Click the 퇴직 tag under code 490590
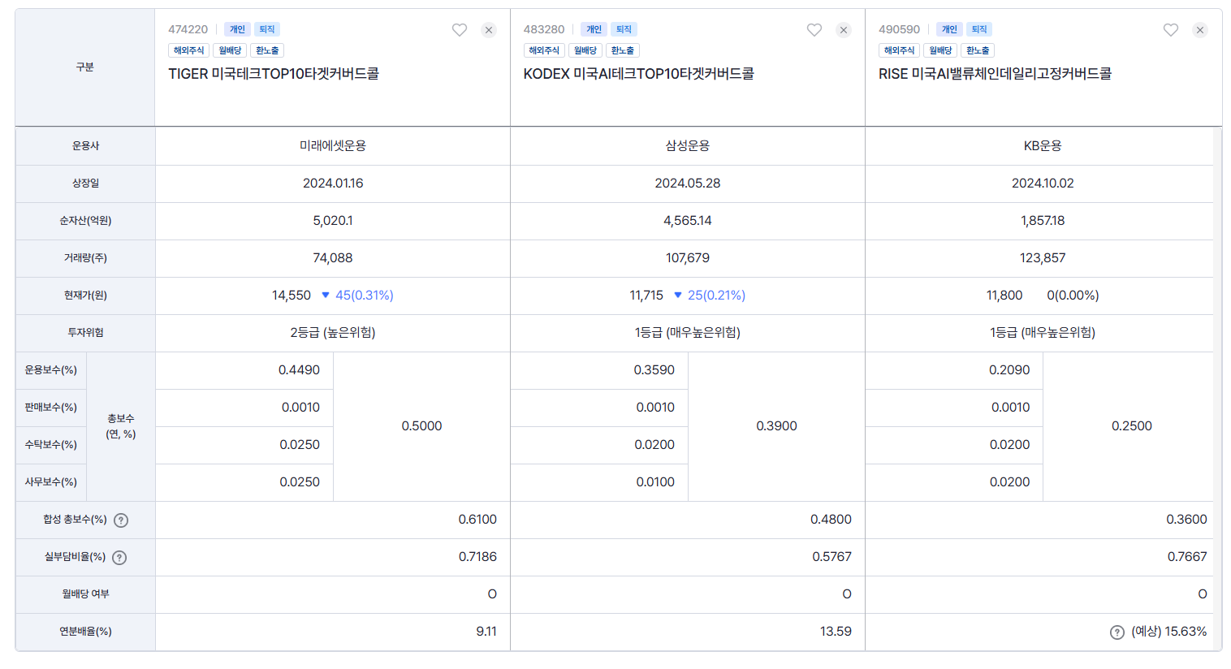Viewport: 1231px width, 669px height. point(979,29)
